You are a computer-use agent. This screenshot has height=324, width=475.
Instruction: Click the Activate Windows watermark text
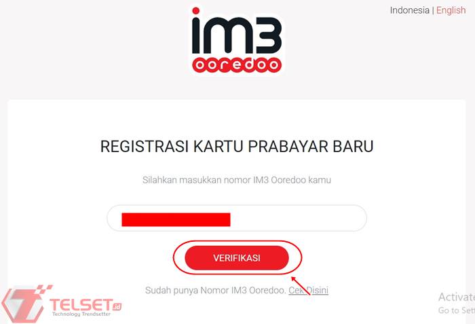pyautogui.click(x=457, y=297)
